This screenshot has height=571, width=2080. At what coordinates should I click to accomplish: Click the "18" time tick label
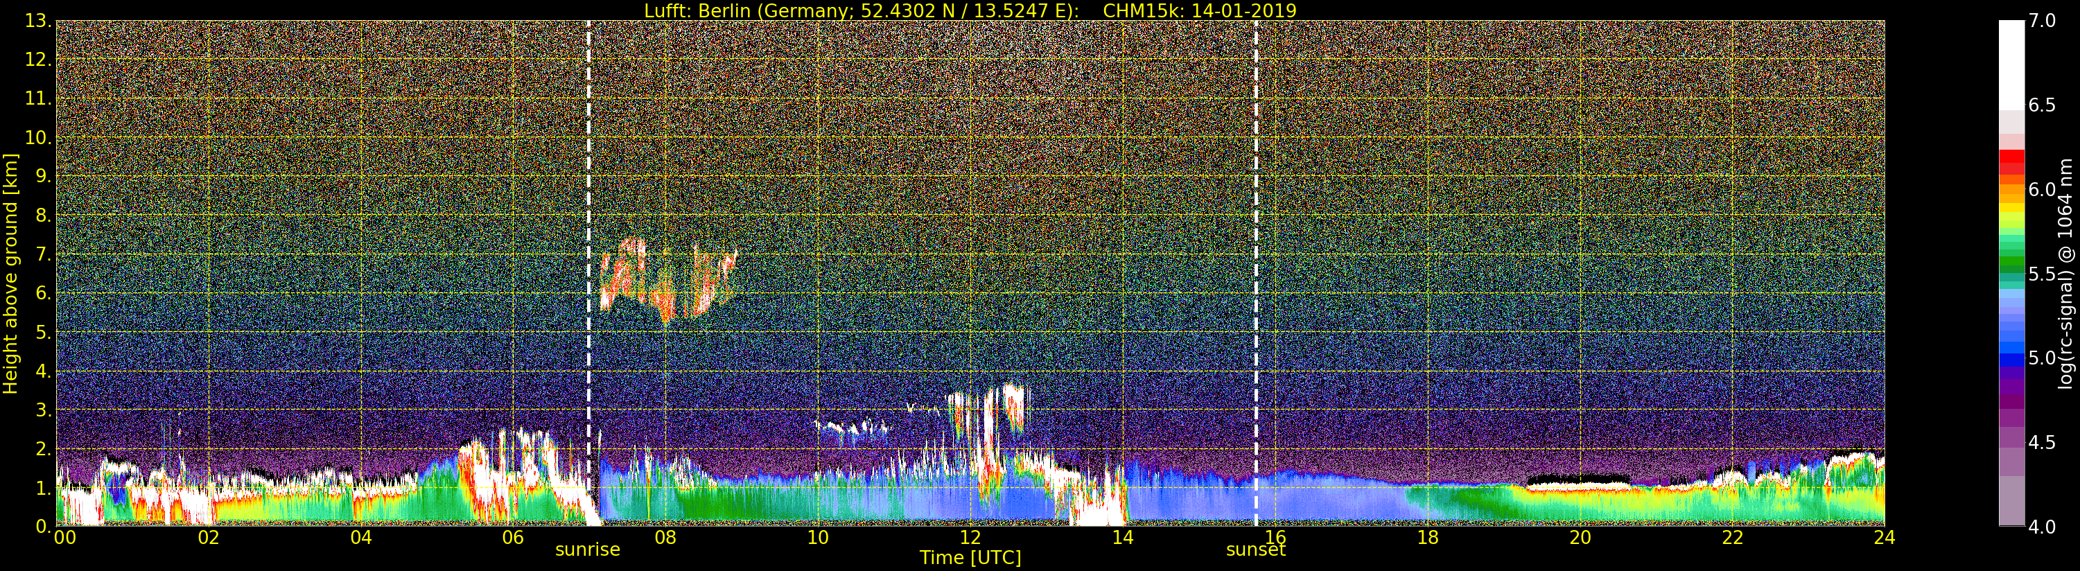pos(1428,538)
